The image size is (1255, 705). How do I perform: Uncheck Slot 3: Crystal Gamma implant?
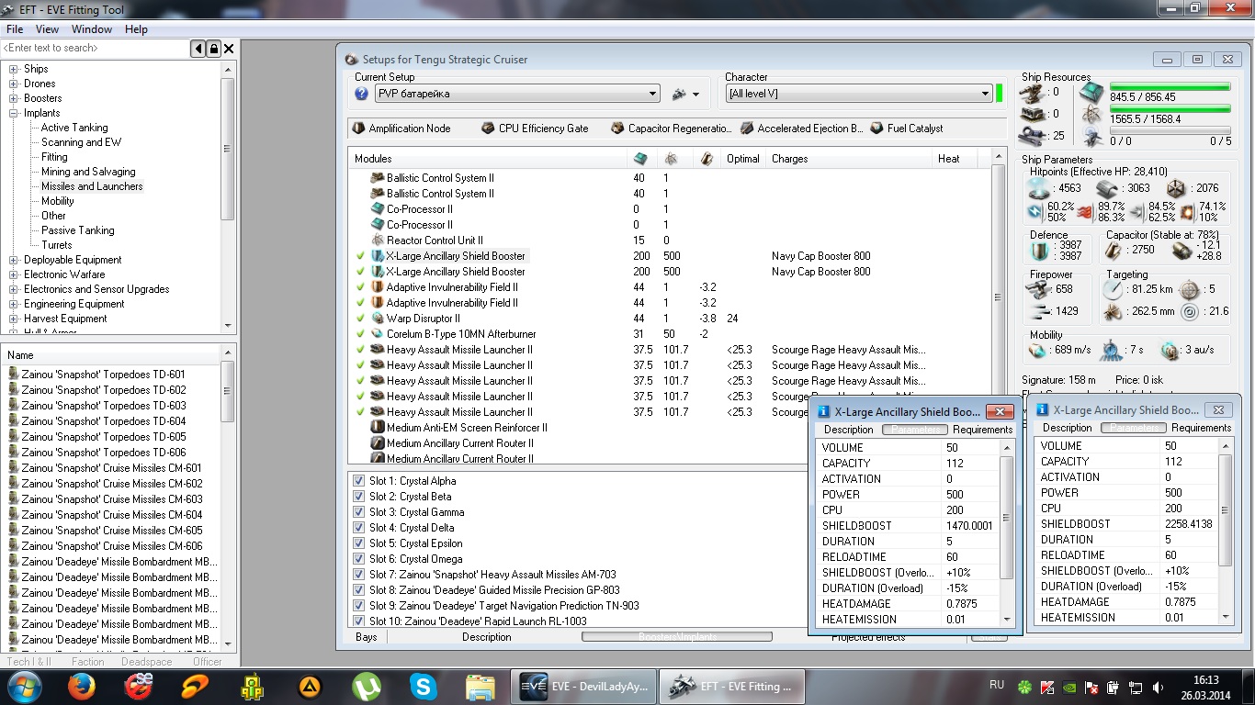[358, 512]
